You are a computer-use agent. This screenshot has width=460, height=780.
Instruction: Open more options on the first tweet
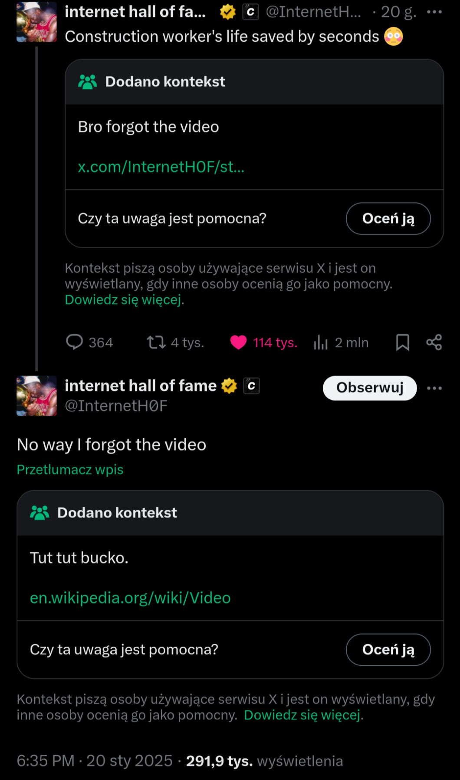tap(434, 12)
